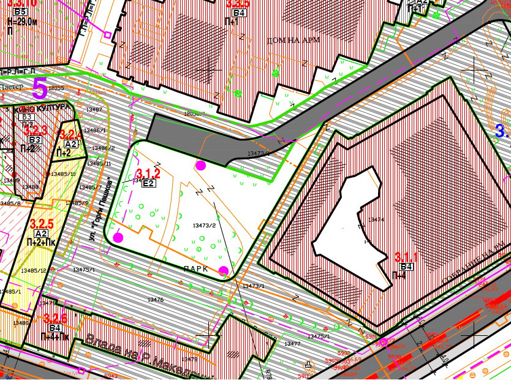Select the B4 box under label 3.2.6
511x380 pixels.
[55, 328]
